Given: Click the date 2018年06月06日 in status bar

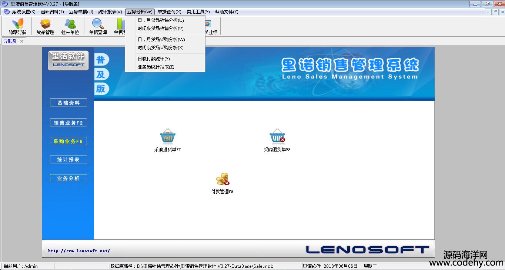Looking at the screenshot, I should pos(341,266).
